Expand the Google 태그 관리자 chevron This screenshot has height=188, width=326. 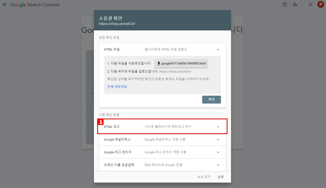[218, 152]
